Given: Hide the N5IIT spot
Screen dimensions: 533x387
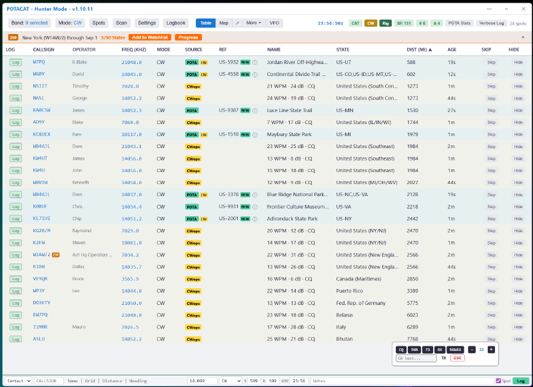Looking at the screenshot, I should 518,87.
